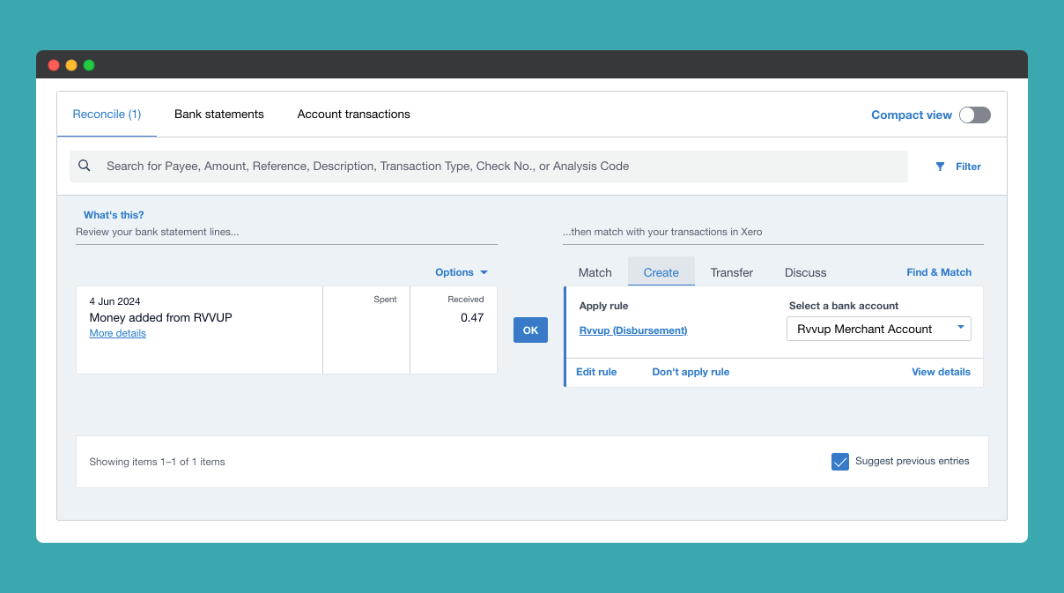1064x593 pixels.
Task: Click the More details link
Action: (x=118, y=333)
